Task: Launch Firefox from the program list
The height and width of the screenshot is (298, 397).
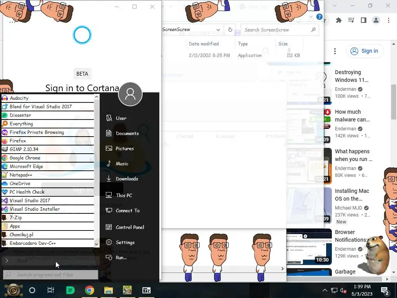Action: (48, 141)
